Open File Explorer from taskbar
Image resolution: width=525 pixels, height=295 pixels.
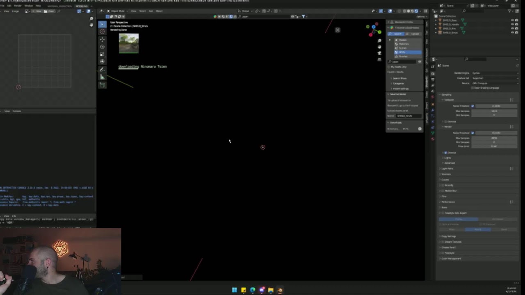(271, 290)
